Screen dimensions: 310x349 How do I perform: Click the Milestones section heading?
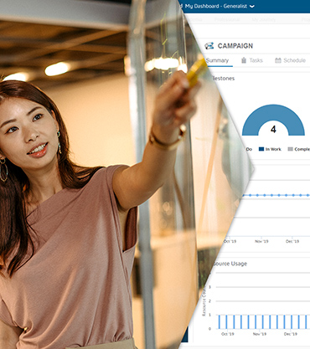(223, 79)
